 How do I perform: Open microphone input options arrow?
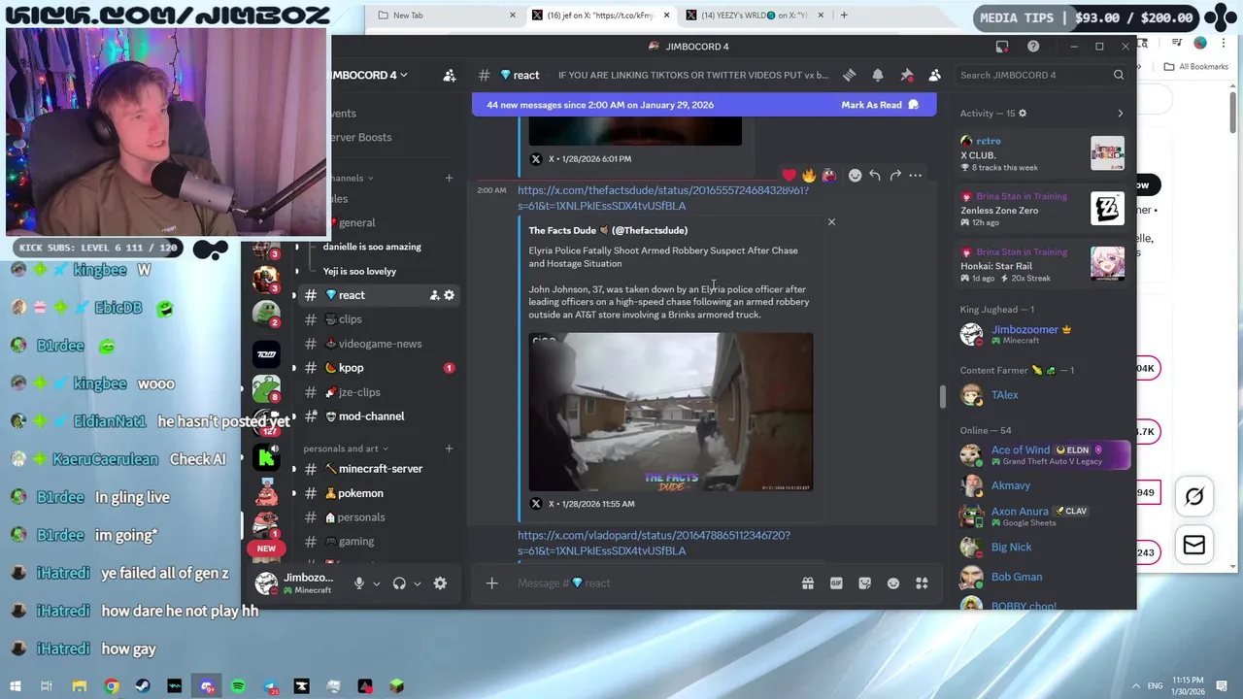click(x=377, y=583)
